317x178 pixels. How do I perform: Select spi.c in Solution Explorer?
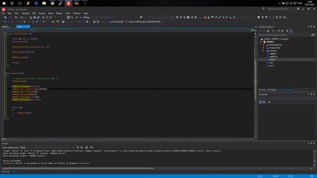[x=271, y=63]
